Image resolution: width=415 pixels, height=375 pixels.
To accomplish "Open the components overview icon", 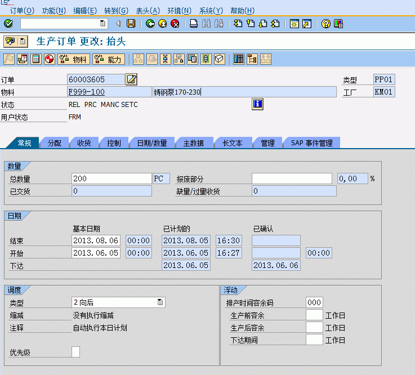I will tap(179, 59).
